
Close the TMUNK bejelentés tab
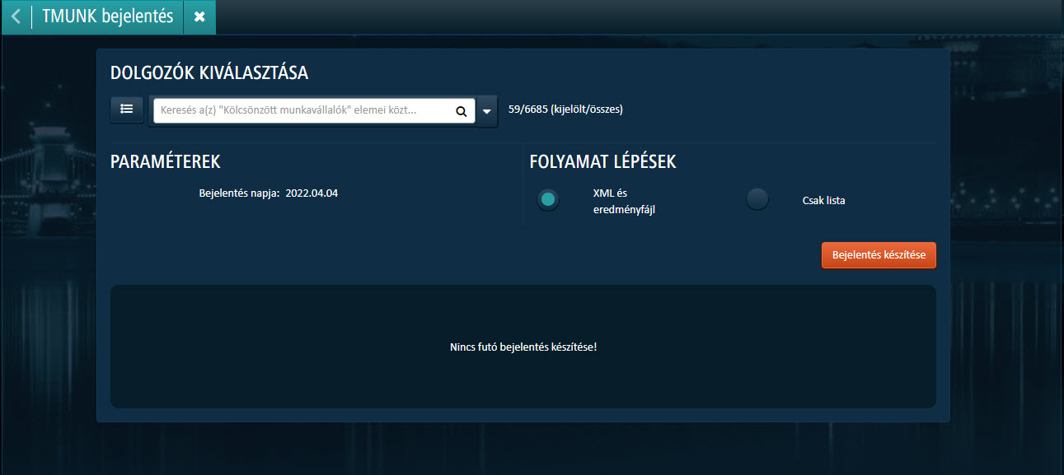click(199, 16)
